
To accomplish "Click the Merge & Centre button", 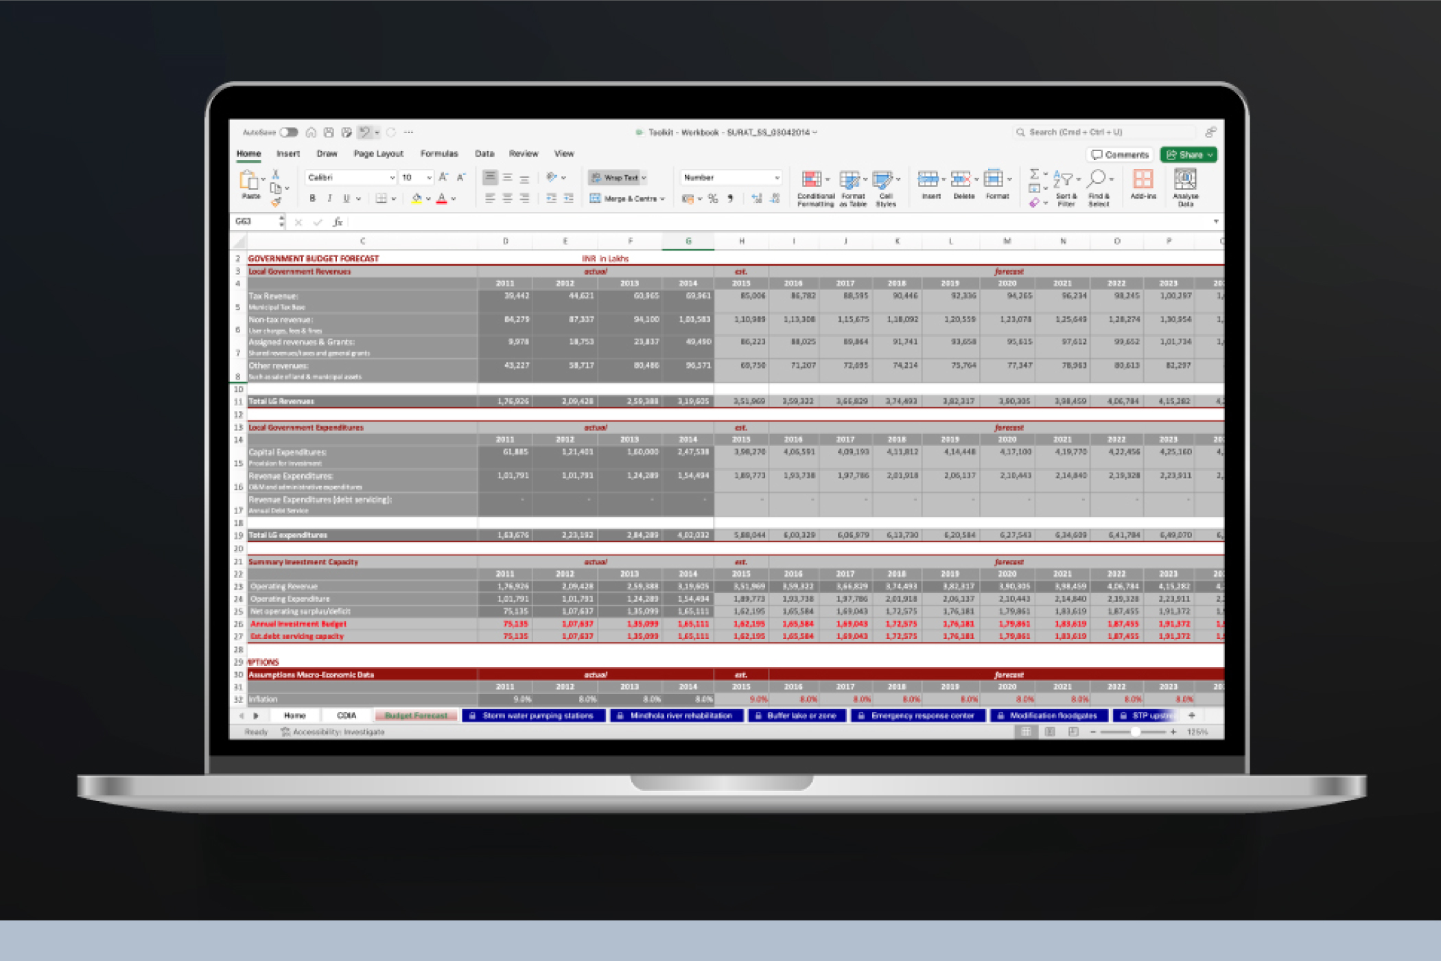I will [626, 198].
